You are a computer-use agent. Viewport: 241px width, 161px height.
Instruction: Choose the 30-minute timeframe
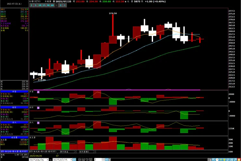point(48,5)
